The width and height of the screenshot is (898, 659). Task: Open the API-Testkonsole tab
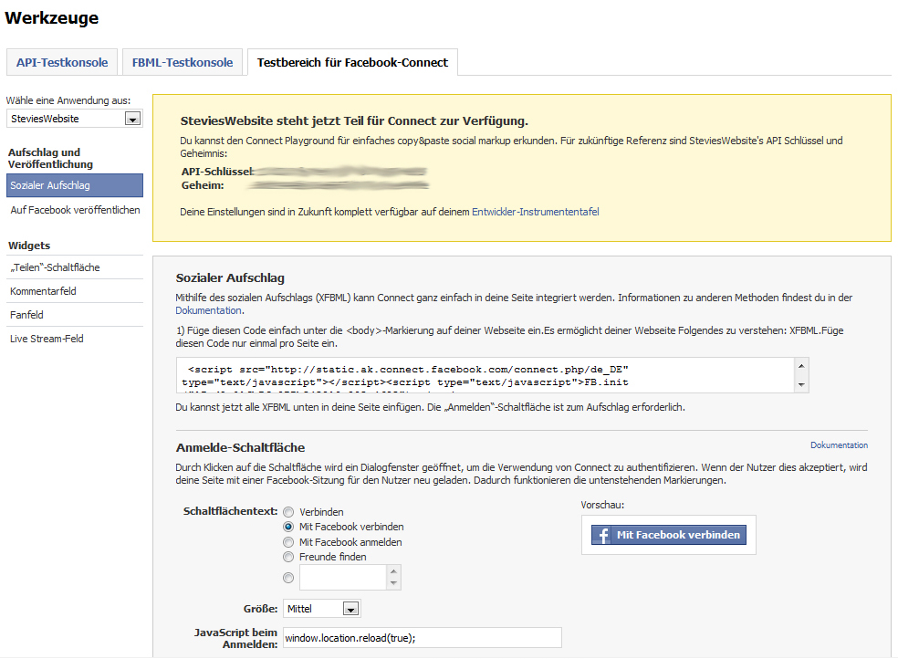point(62,62)
